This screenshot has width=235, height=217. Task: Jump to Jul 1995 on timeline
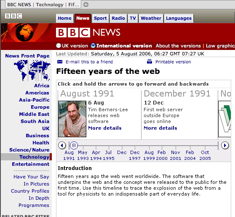109,155
